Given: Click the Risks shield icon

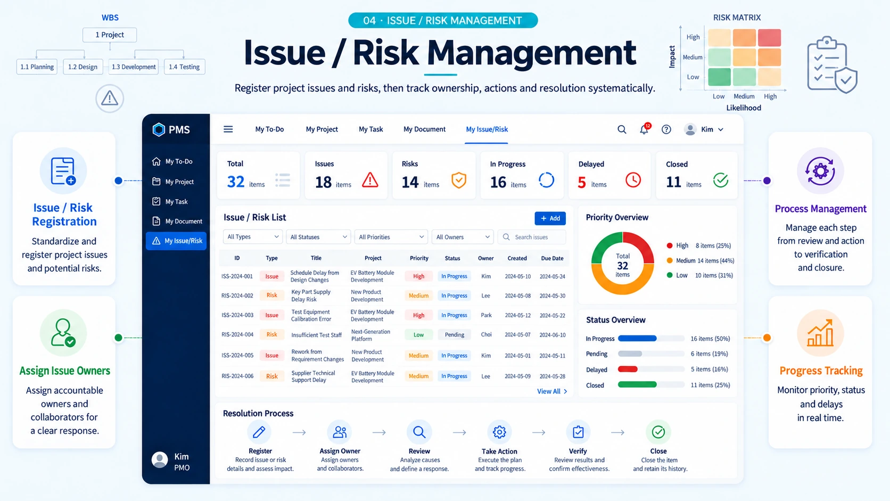Looking at the screenshot, I should (x=459, y=180).
